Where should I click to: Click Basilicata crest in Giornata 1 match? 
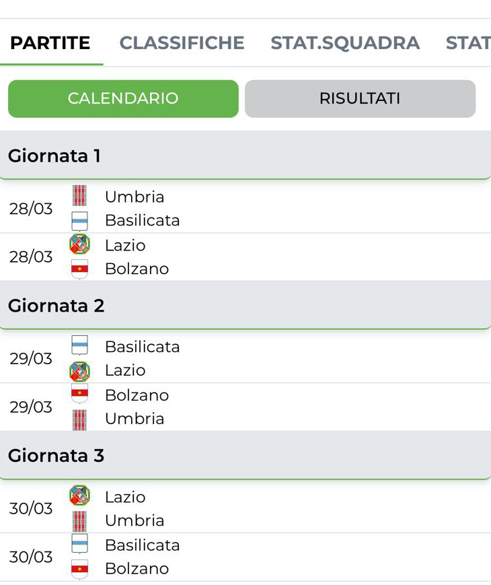[79, 221]
